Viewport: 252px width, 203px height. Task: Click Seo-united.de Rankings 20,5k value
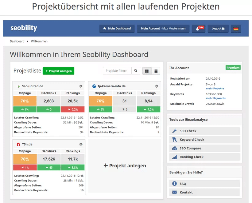(73, 101)
